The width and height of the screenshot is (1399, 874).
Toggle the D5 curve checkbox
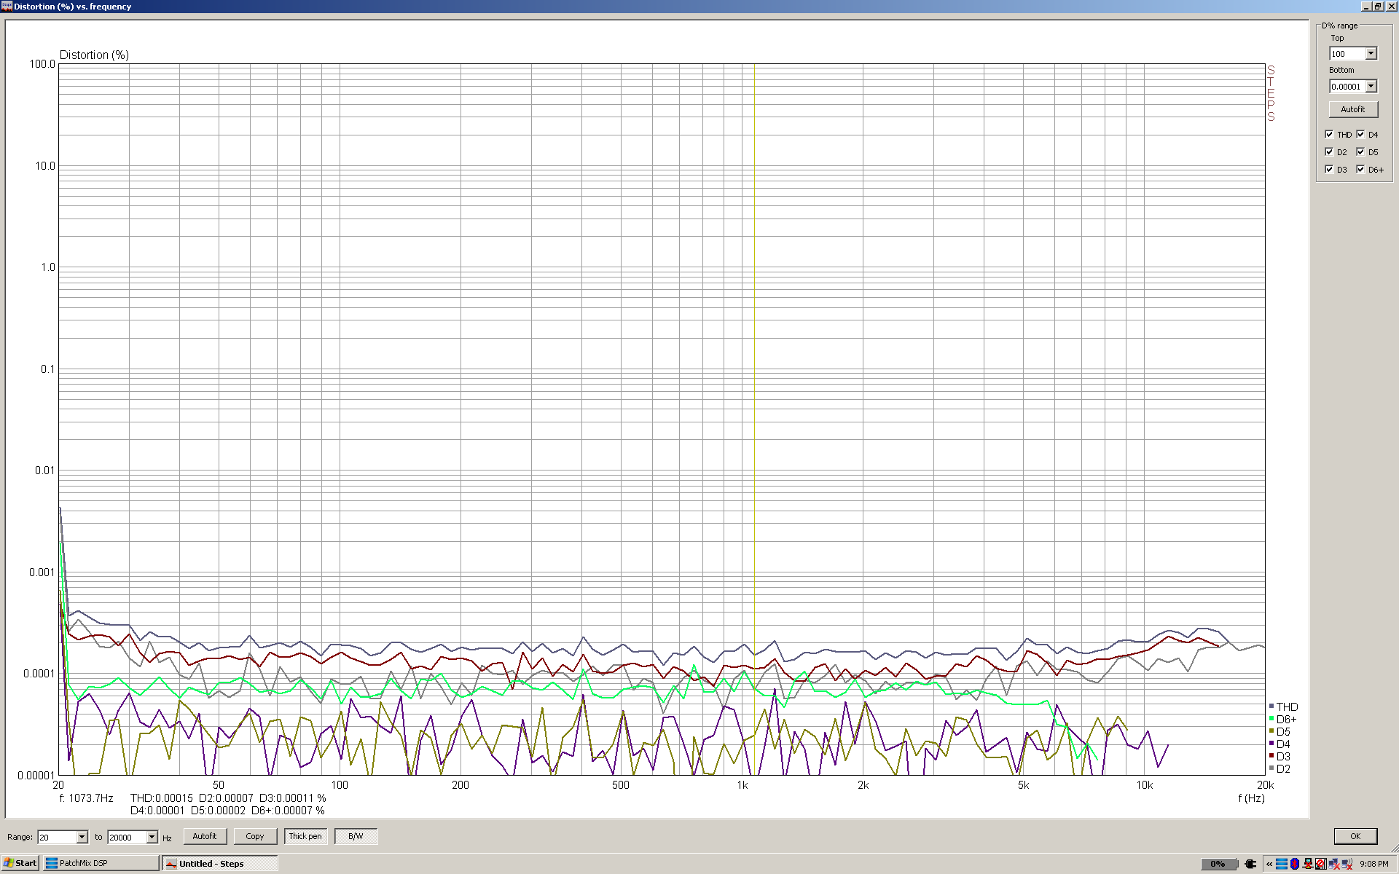pos(1360,151)
